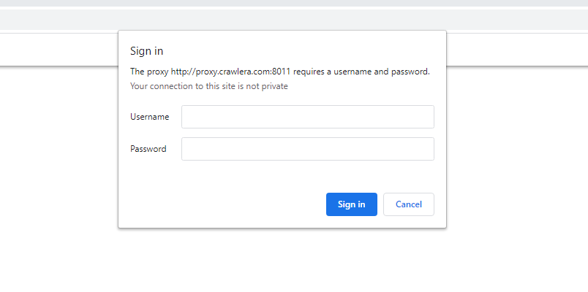Place cursor in the Username box
588x292 pixels.
[x=307, y=117]
